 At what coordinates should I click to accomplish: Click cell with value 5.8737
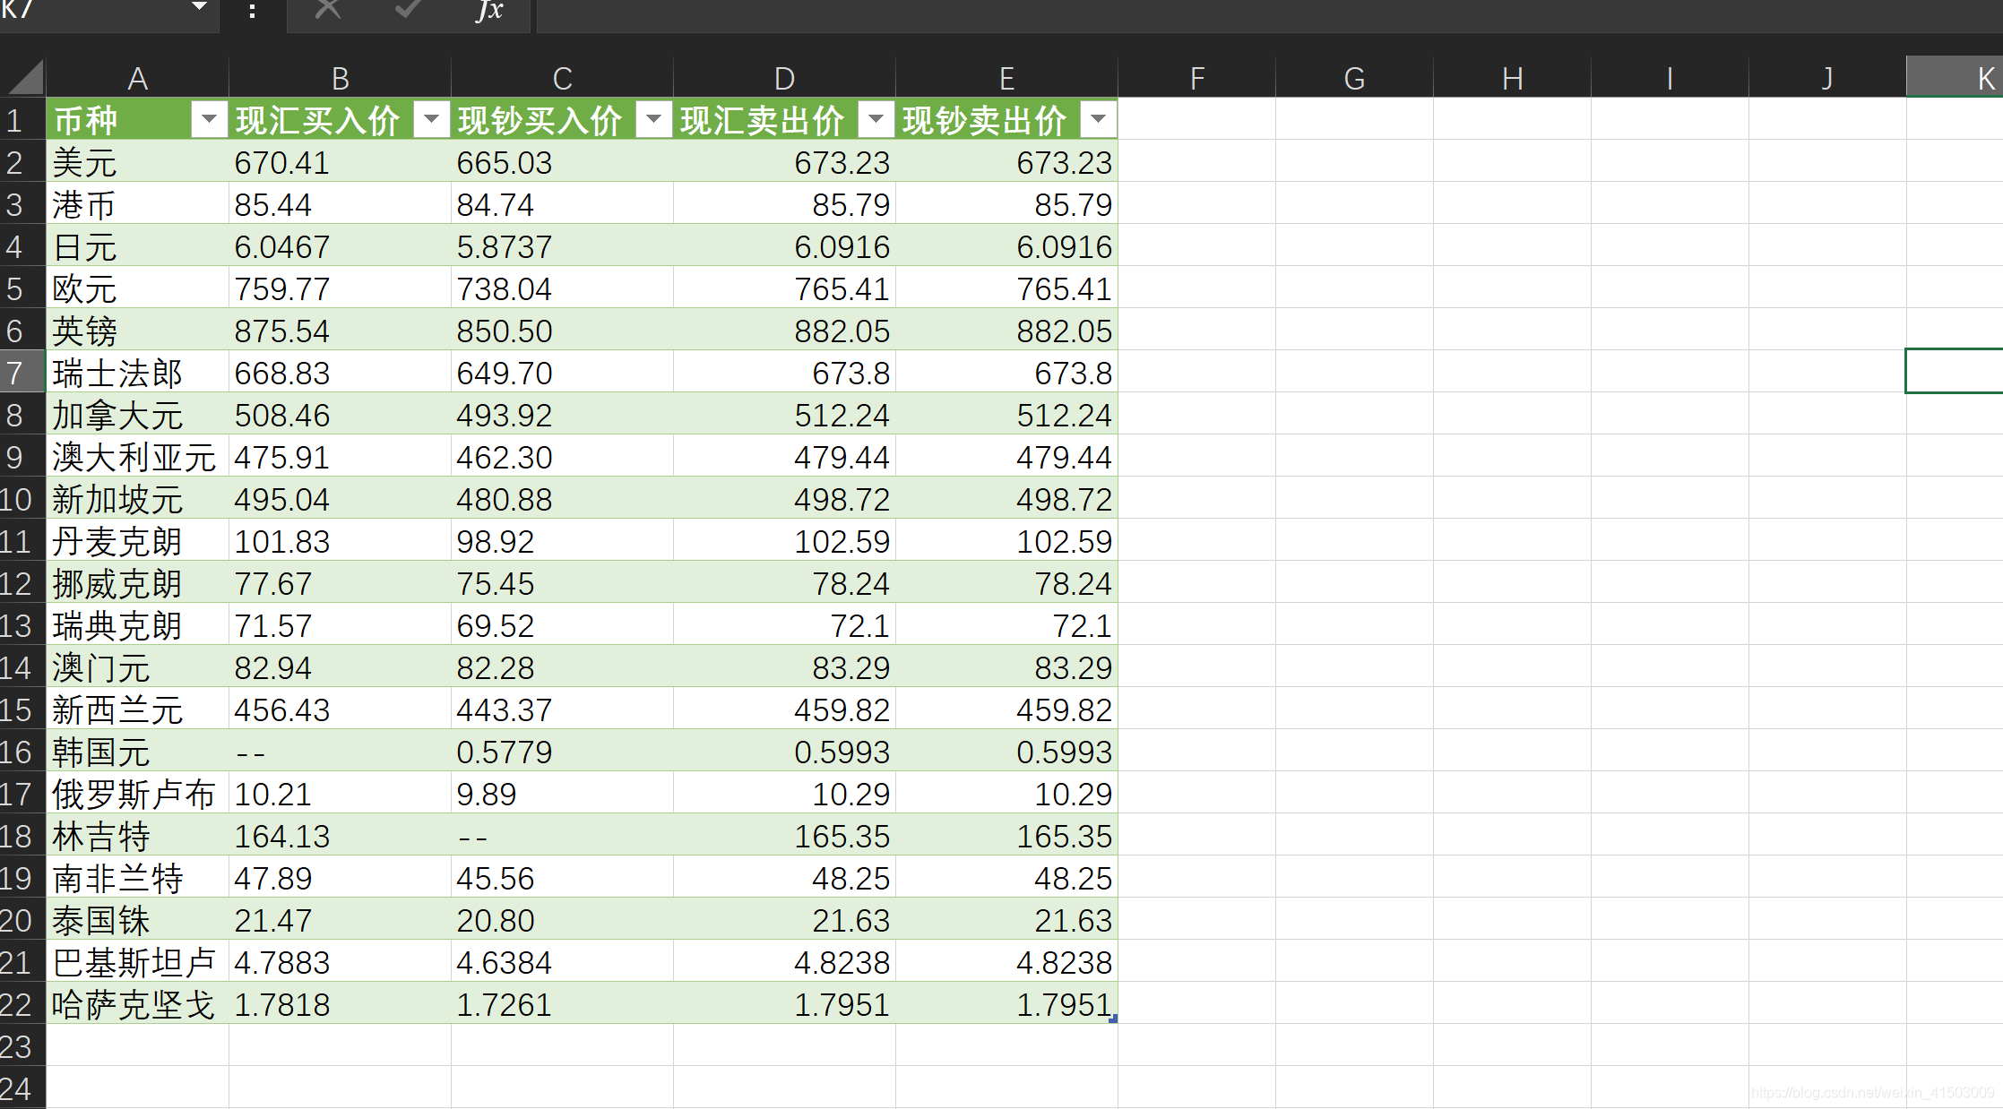563,245
